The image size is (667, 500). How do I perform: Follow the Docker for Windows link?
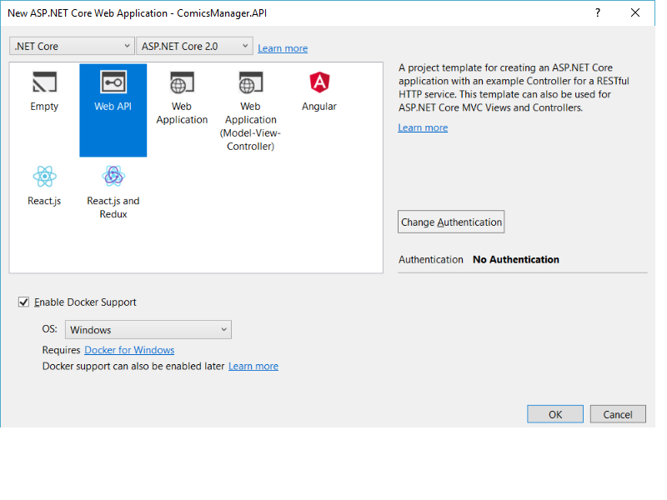coord(129,350)
